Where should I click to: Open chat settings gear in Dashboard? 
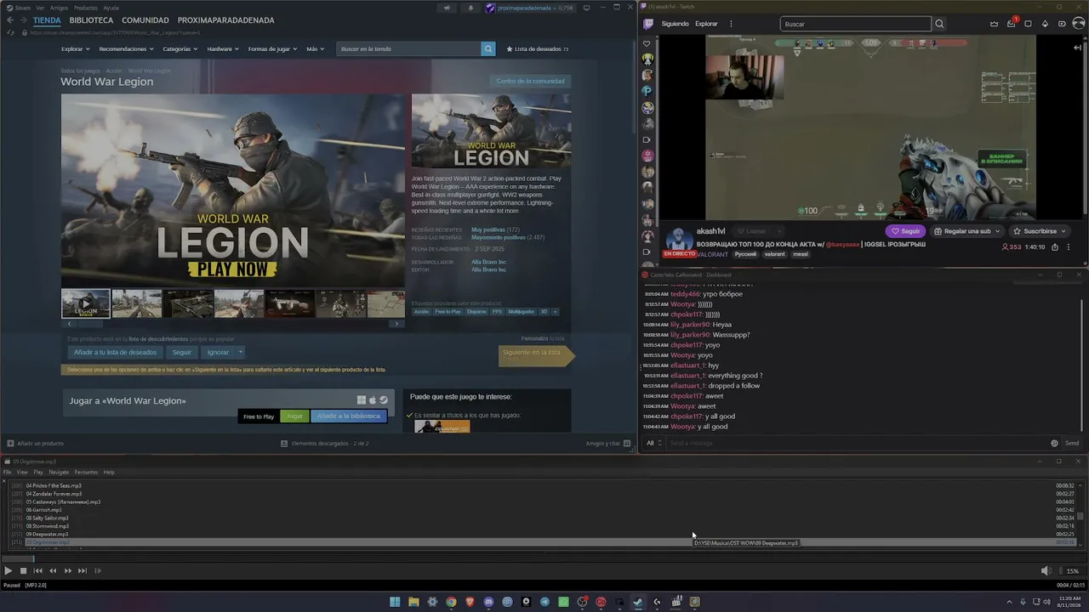[1055, 443]
